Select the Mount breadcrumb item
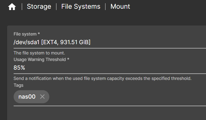This screenshot has width=206, height=120. [x=120, y=7]
